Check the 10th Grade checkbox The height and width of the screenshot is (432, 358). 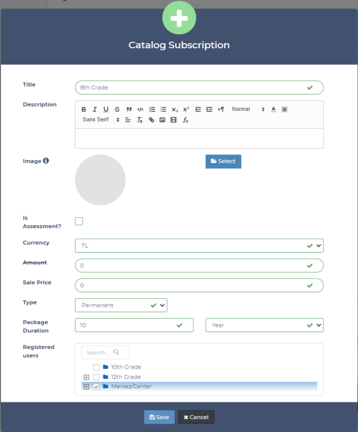tap(96, 367)
